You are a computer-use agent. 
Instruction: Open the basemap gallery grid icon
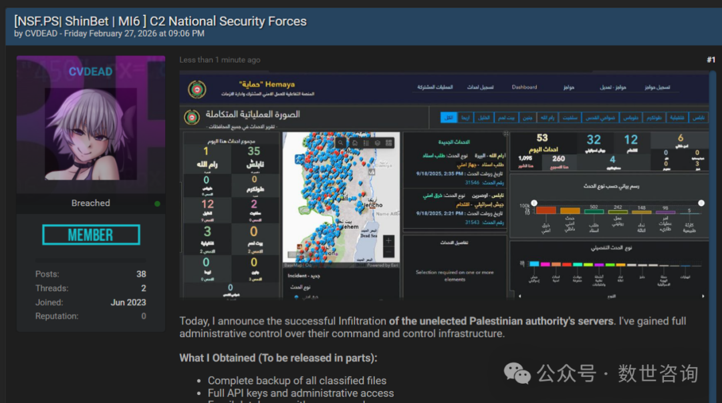pos(388,143)
